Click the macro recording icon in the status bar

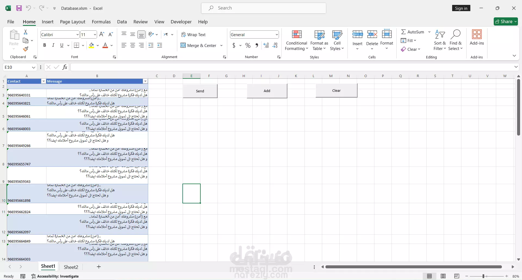tap(23, 276)
